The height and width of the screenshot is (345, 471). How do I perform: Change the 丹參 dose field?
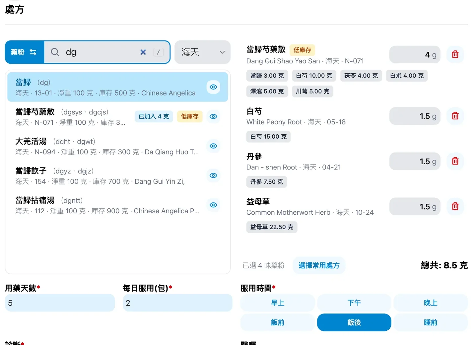point(415,161)
